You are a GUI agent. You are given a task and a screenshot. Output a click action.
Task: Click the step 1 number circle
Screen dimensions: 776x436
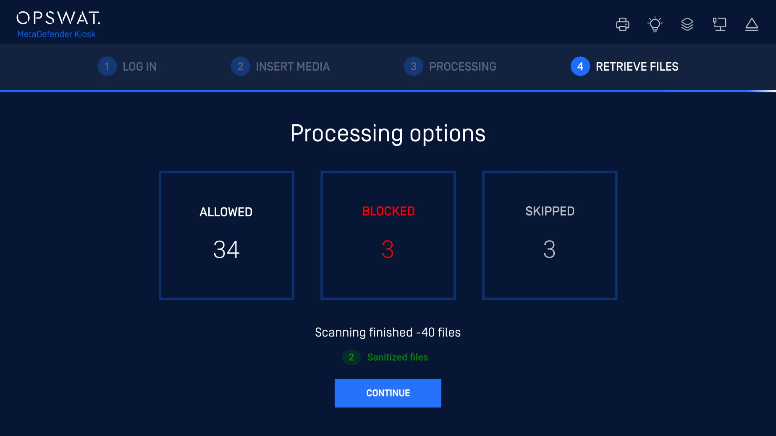[107, 66]
